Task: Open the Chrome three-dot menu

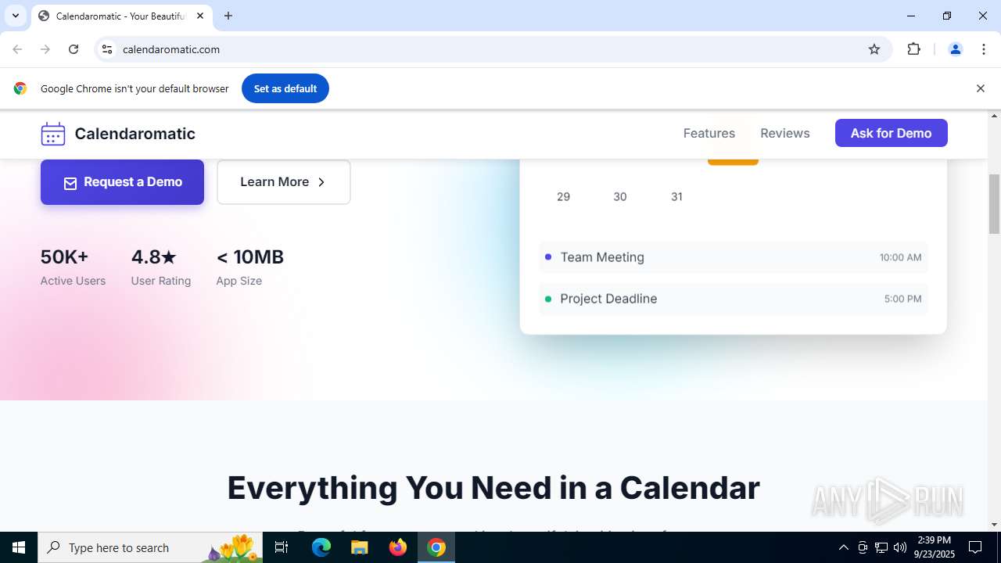Action: tap(984, 49)
